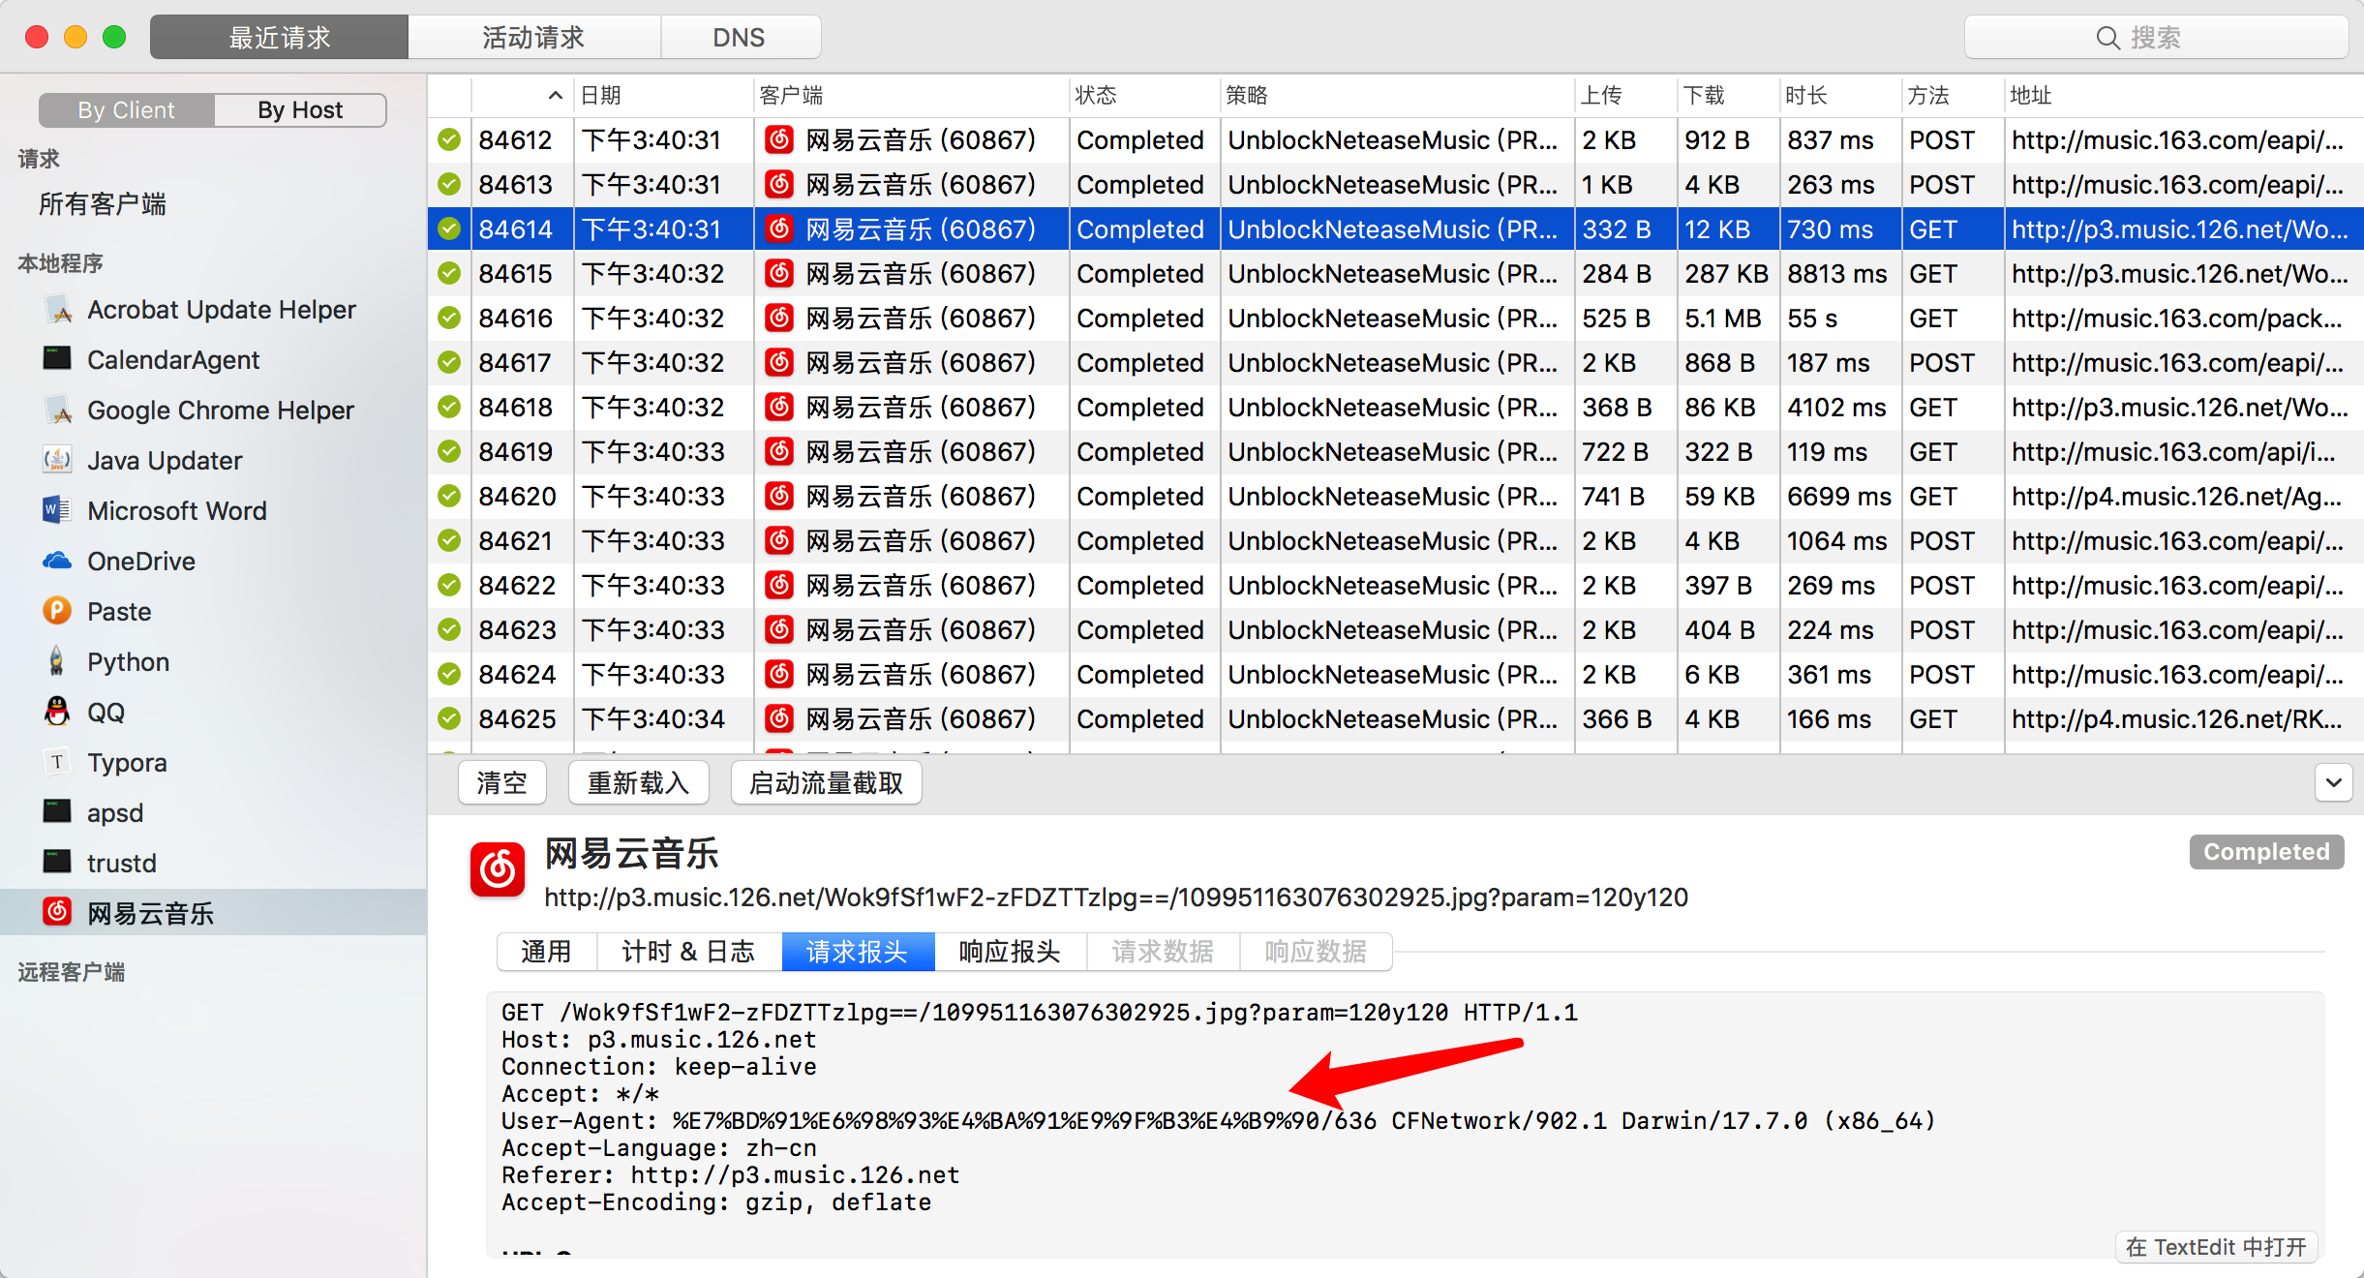Image resolution: width=2364 pixels, height=1278 pixels.
Task: Expand the dropdown chevron beside toolbar buttons
Action: 2334,782
